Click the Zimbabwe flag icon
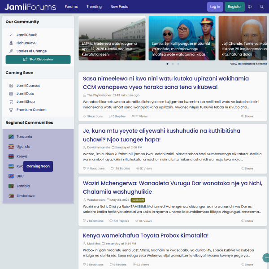This screenshot has width=269, height=269. (11, 196)
